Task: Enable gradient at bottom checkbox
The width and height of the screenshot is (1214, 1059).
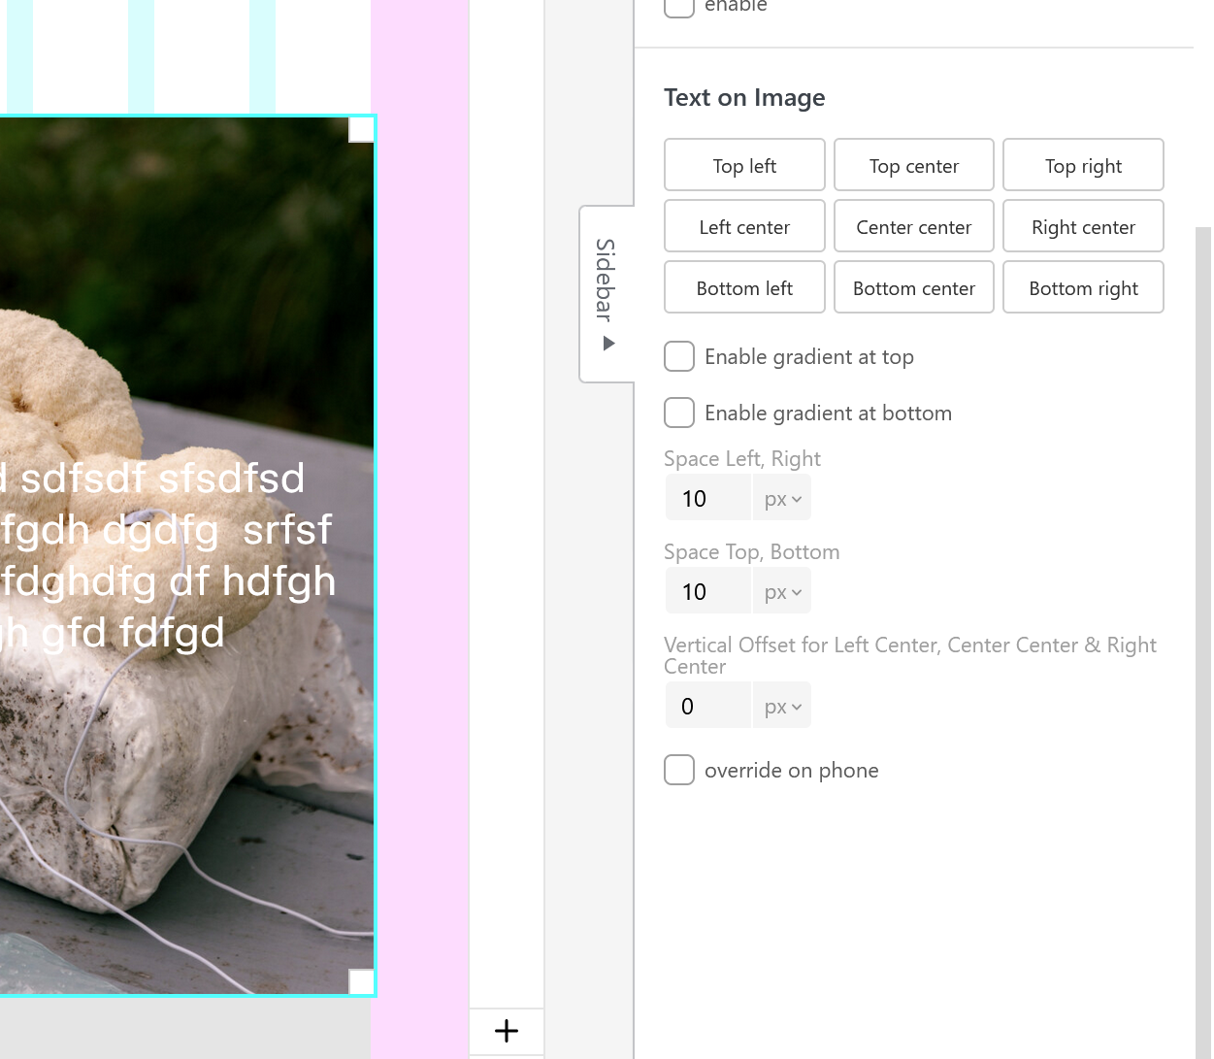Action: 679,413
